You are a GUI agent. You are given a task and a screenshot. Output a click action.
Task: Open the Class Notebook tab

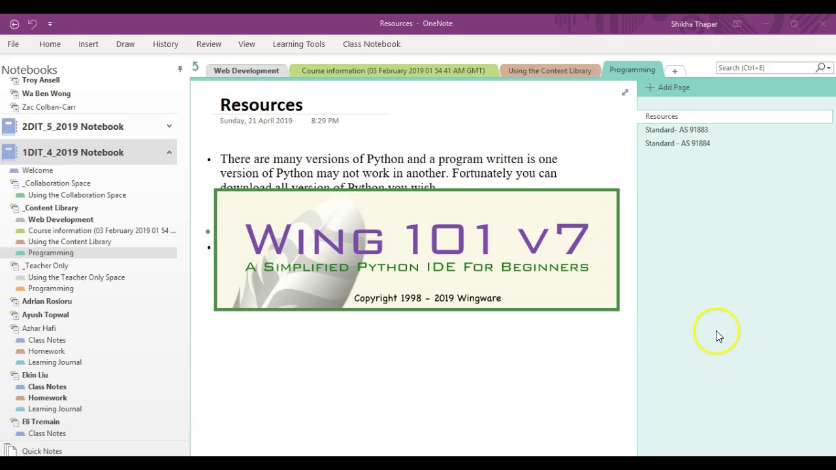click(372, 44)
